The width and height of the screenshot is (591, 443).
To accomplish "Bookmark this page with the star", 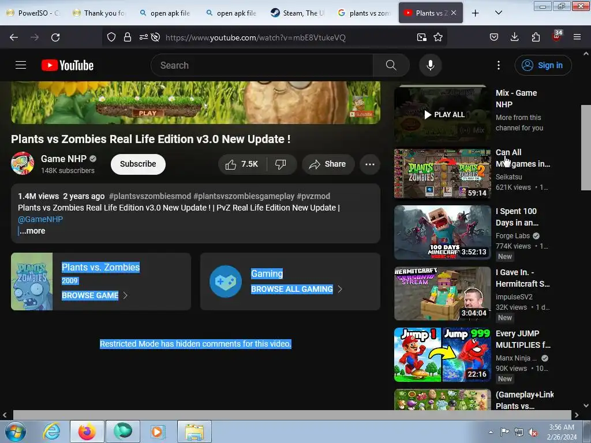I will [x=438, y=37].
